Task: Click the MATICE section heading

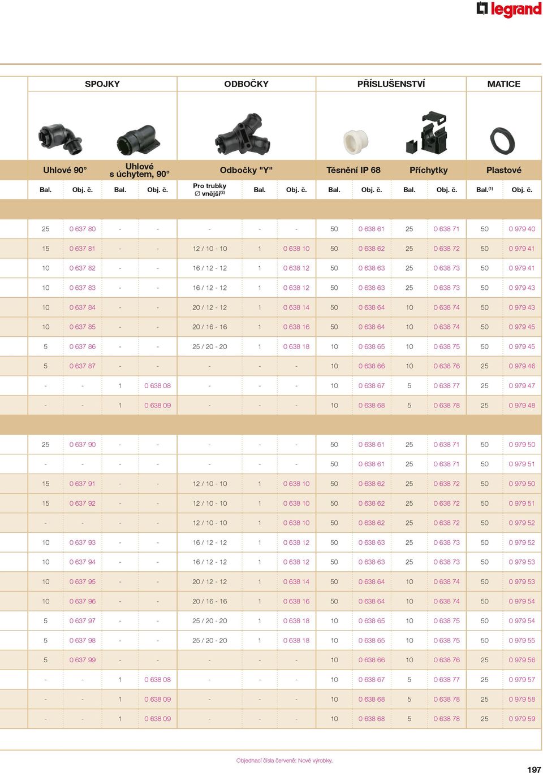Action: pos(504,84)
